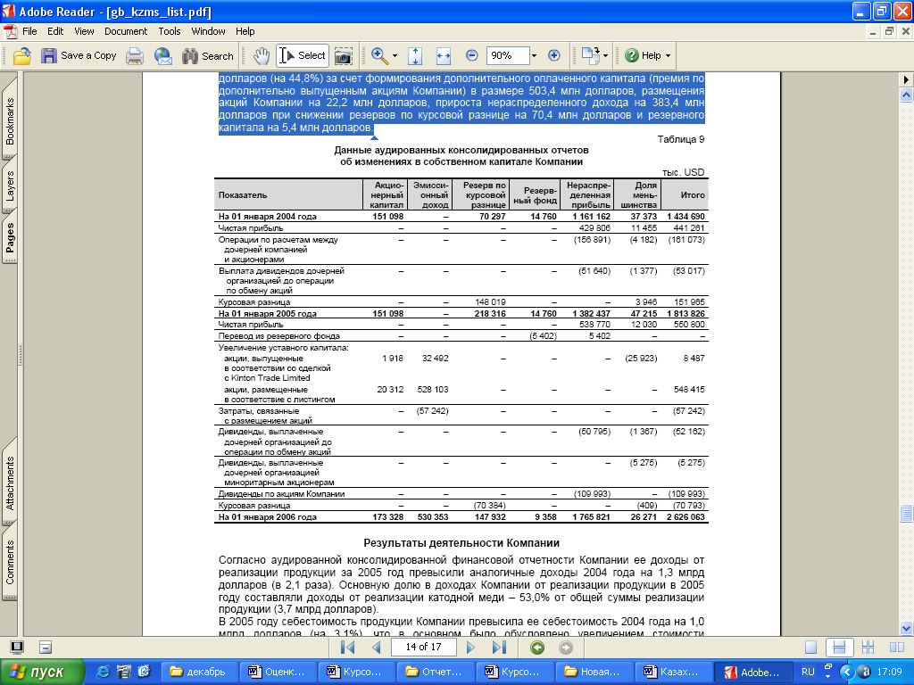Open the Layers side tab
This screenshot has height=685, width=914.
(10, 186)
